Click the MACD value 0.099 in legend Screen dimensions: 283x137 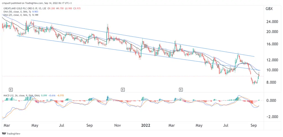point(44,95)
